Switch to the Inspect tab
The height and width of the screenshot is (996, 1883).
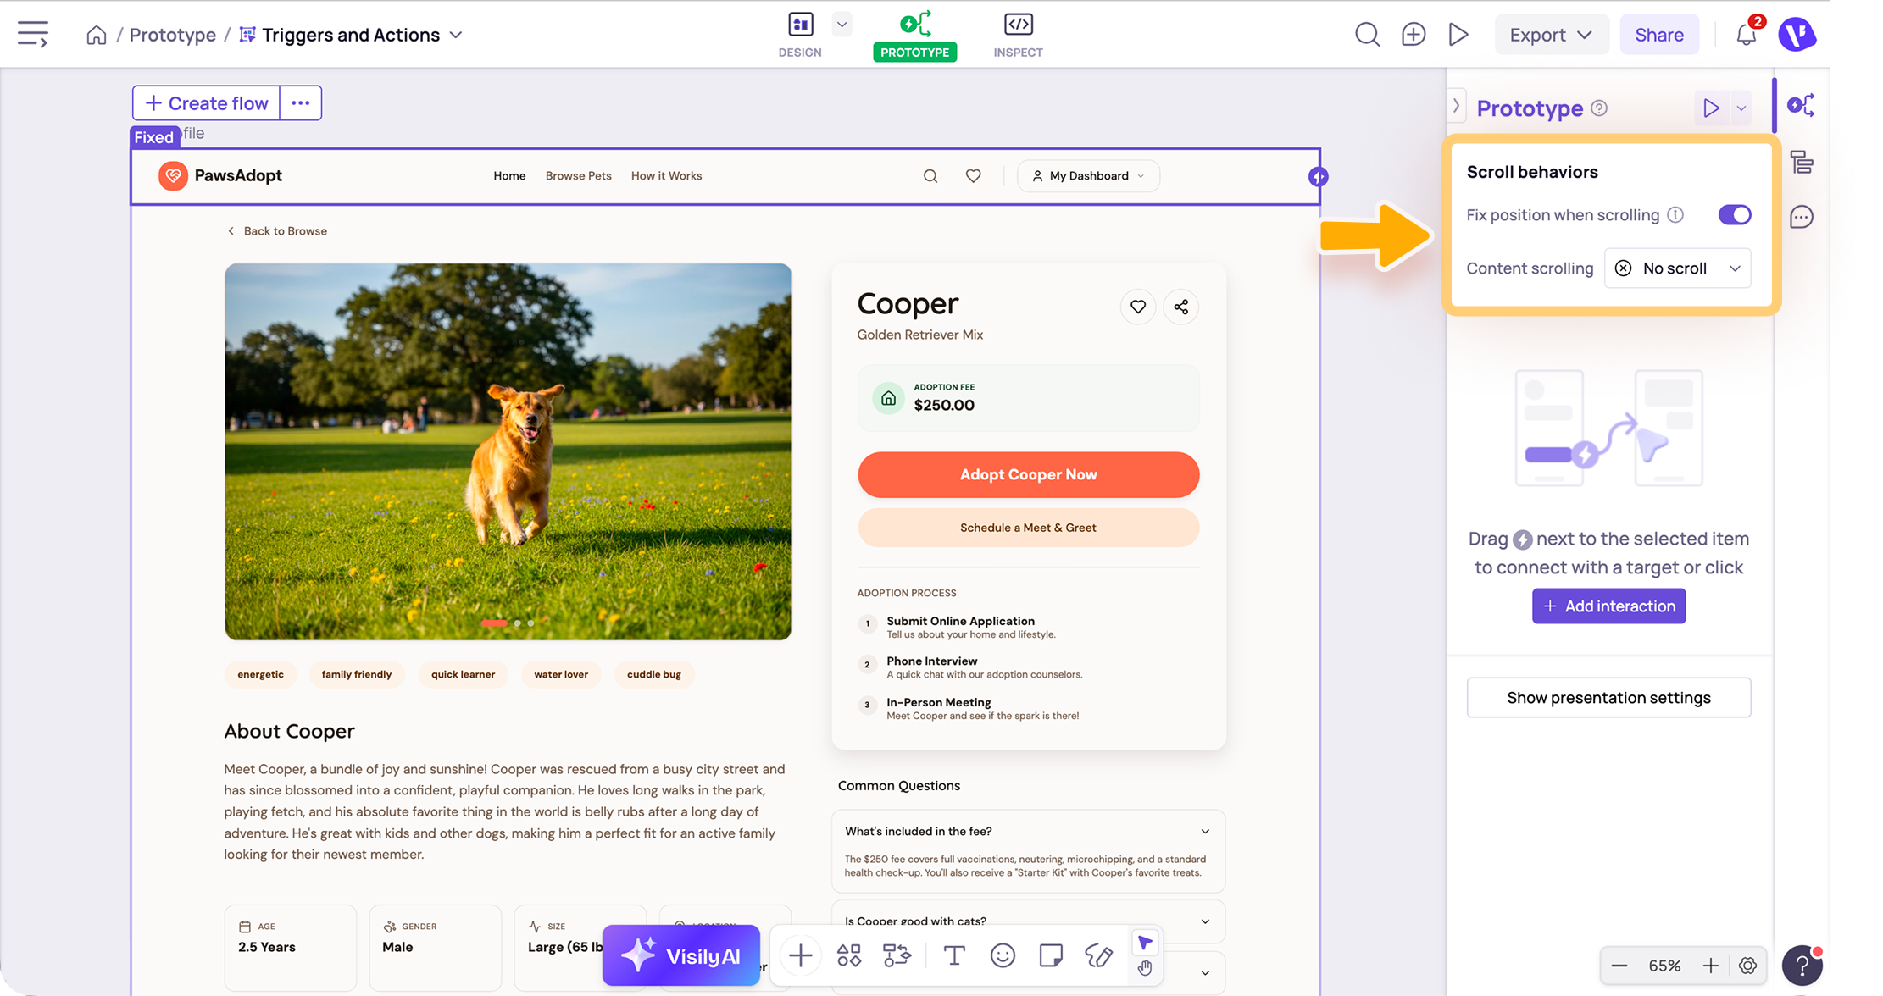point(1018,35)
